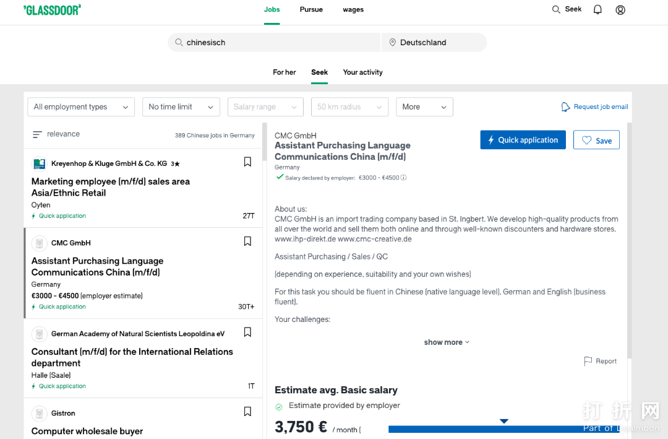Click the relevance sort icon
The width and height of the screenshot is (668, 439).
(x=37, y=134)
